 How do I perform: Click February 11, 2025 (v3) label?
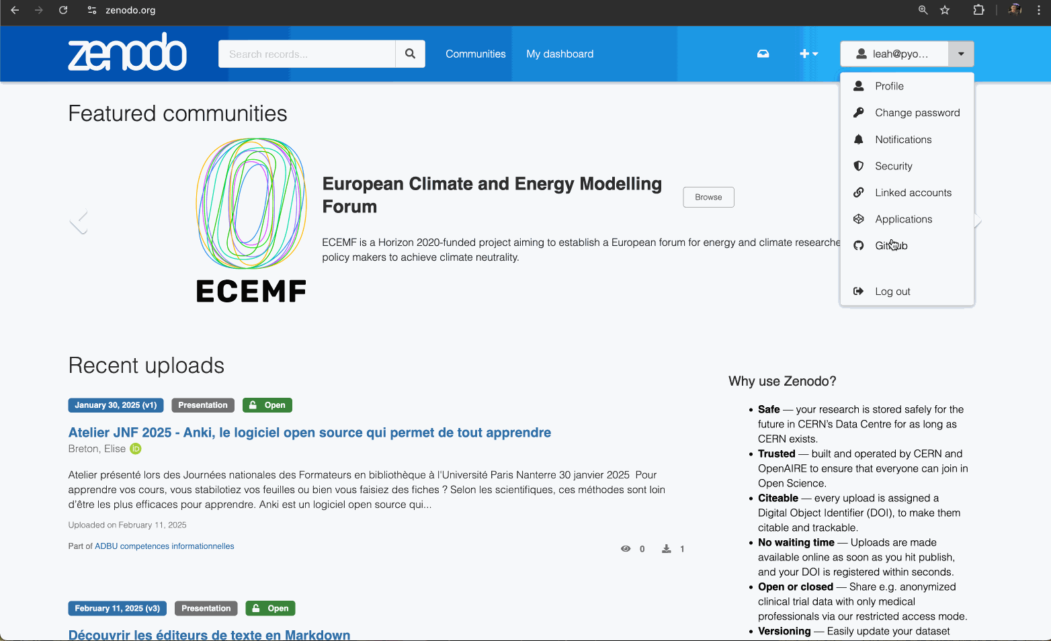[x=117, y=608]
